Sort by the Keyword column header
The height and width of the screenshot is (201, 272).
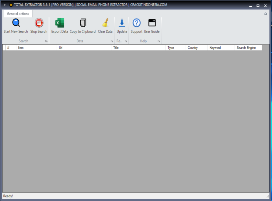coord(221,48)
